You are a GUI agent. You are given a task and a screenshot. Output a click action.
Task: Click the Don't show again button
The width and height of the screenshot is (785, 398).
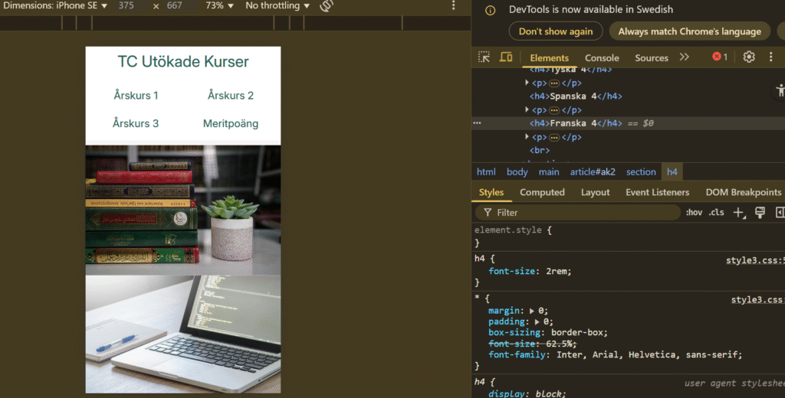point(556,31)
